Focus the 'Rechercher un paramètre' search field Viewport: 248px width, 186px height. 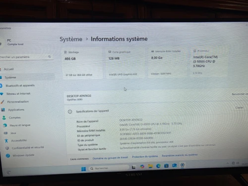pos(26,57)
